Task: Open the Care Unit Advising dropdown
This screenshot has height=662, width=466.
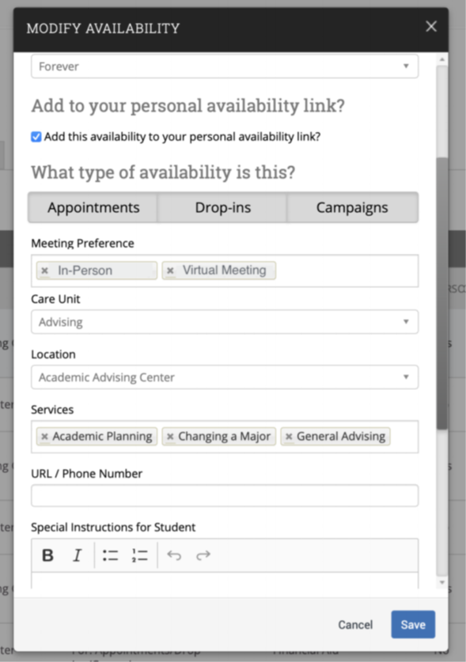Action: (x=225, y=322)
